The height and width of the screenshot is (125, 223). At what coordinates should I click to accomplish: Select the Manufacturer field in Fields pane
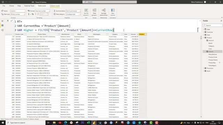[x=213, y=55]
